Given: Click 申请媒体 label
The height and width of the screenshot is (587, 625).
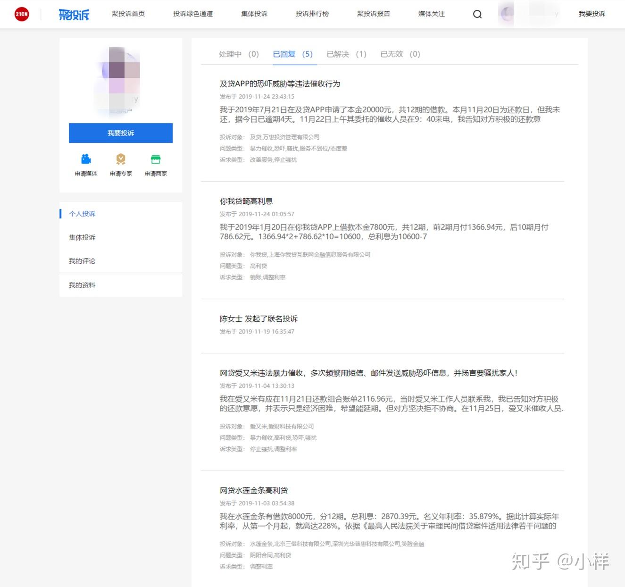Looking at the screenshot, I should pos(86,174).
